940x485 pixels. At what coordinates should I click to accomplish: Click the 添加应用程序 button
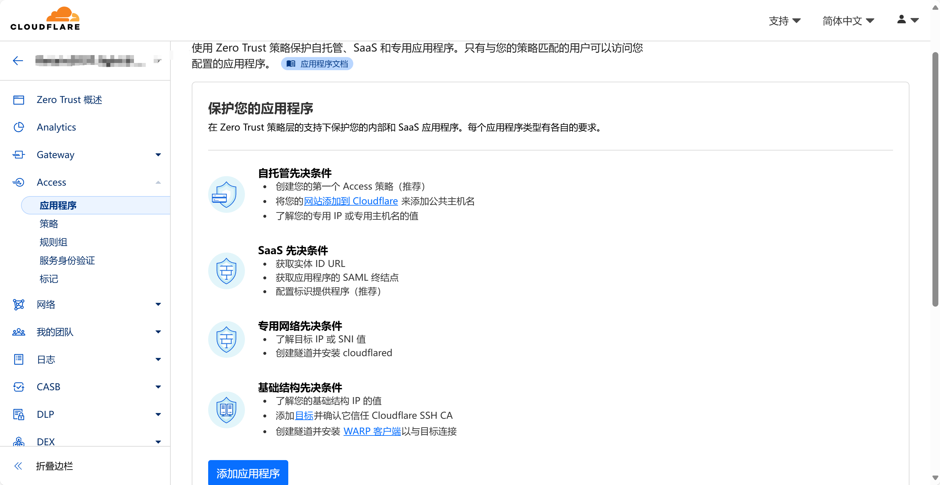248,473
